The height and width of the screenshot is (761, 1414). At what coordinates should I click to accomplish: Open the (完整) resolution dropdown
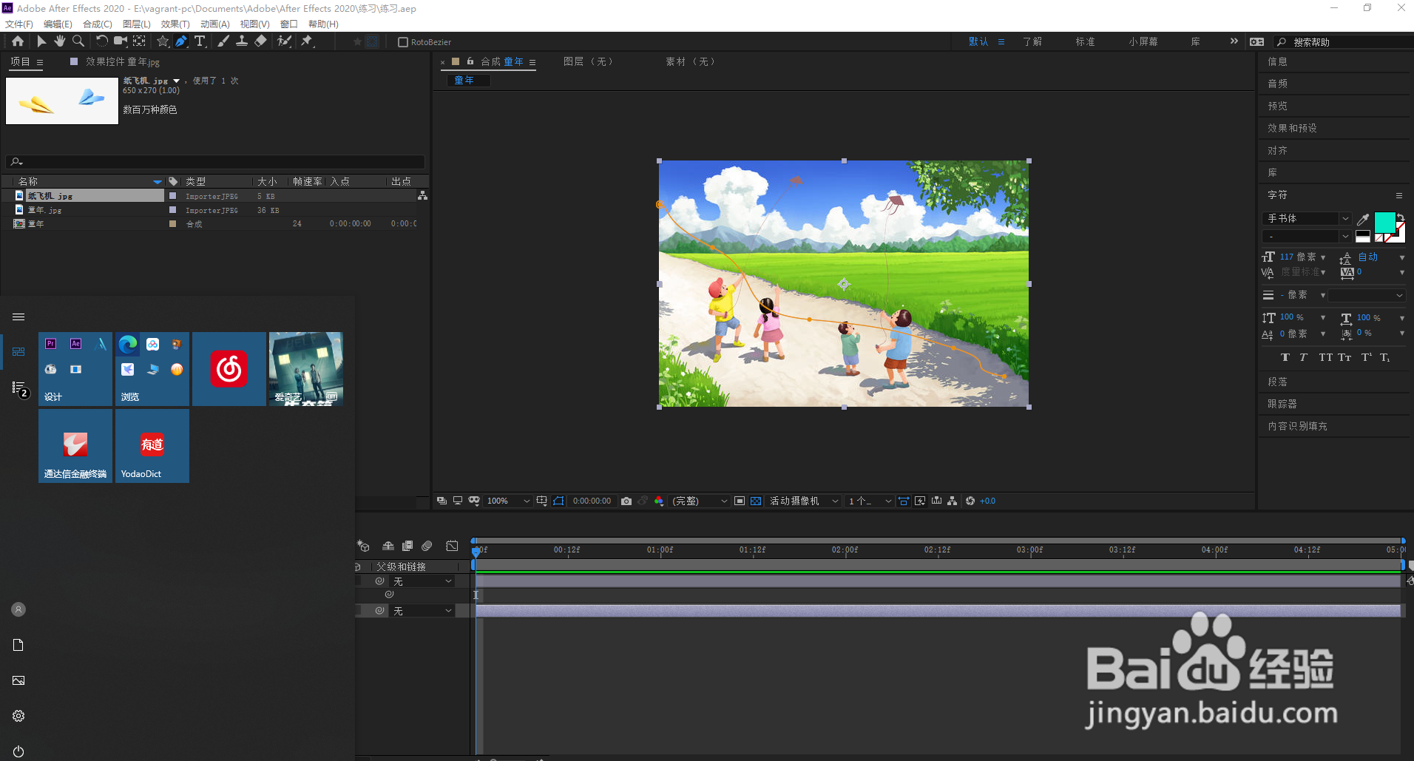pyautogui.click(x=700, y=501)
